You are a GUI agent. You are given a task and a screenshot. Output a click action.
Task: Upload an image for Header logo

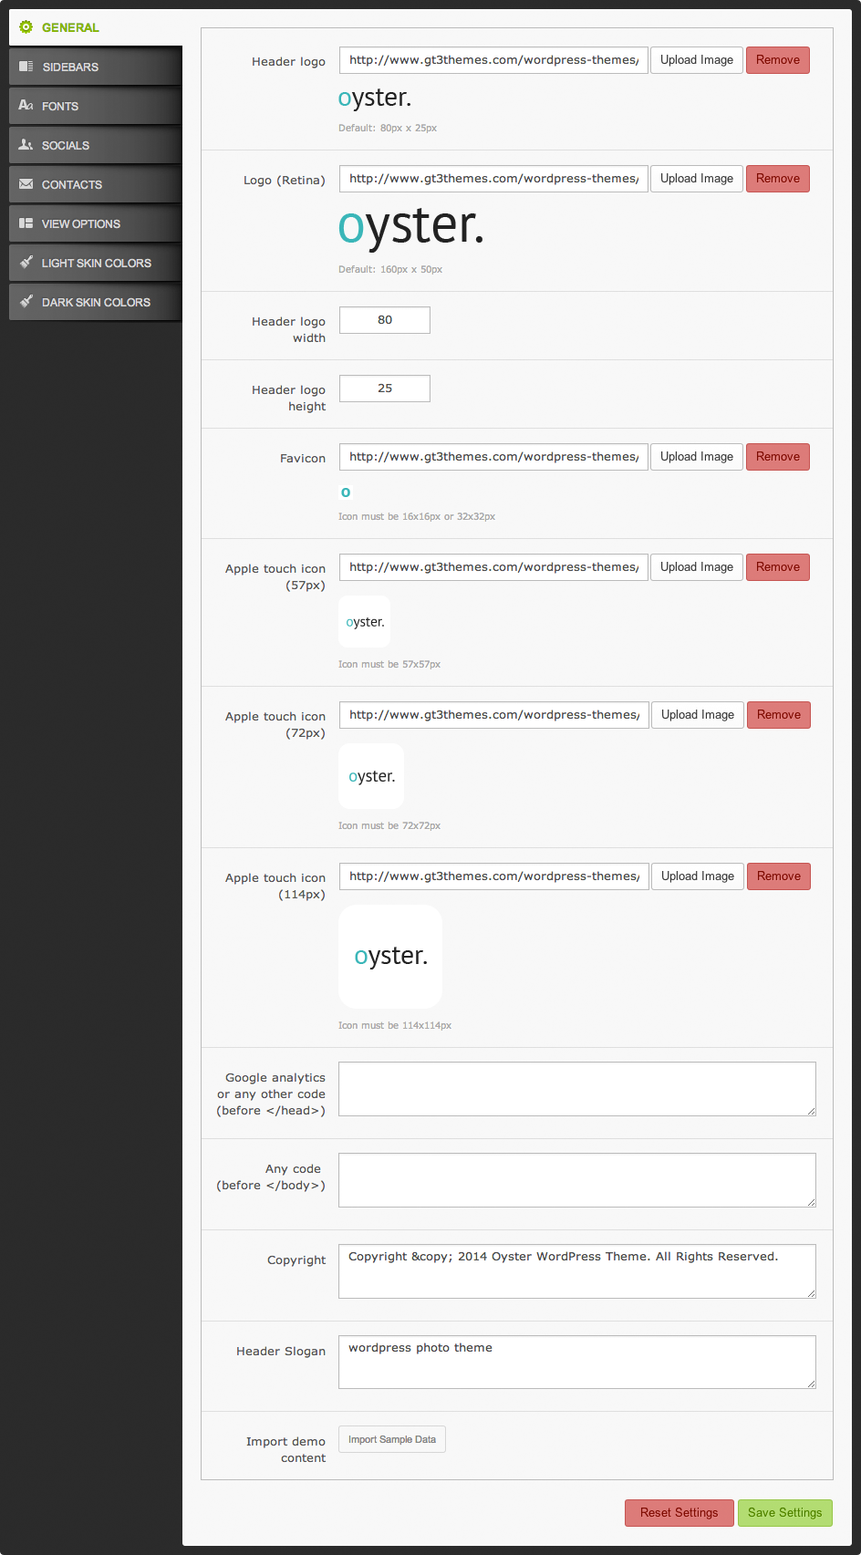click(x=696, y=60)
